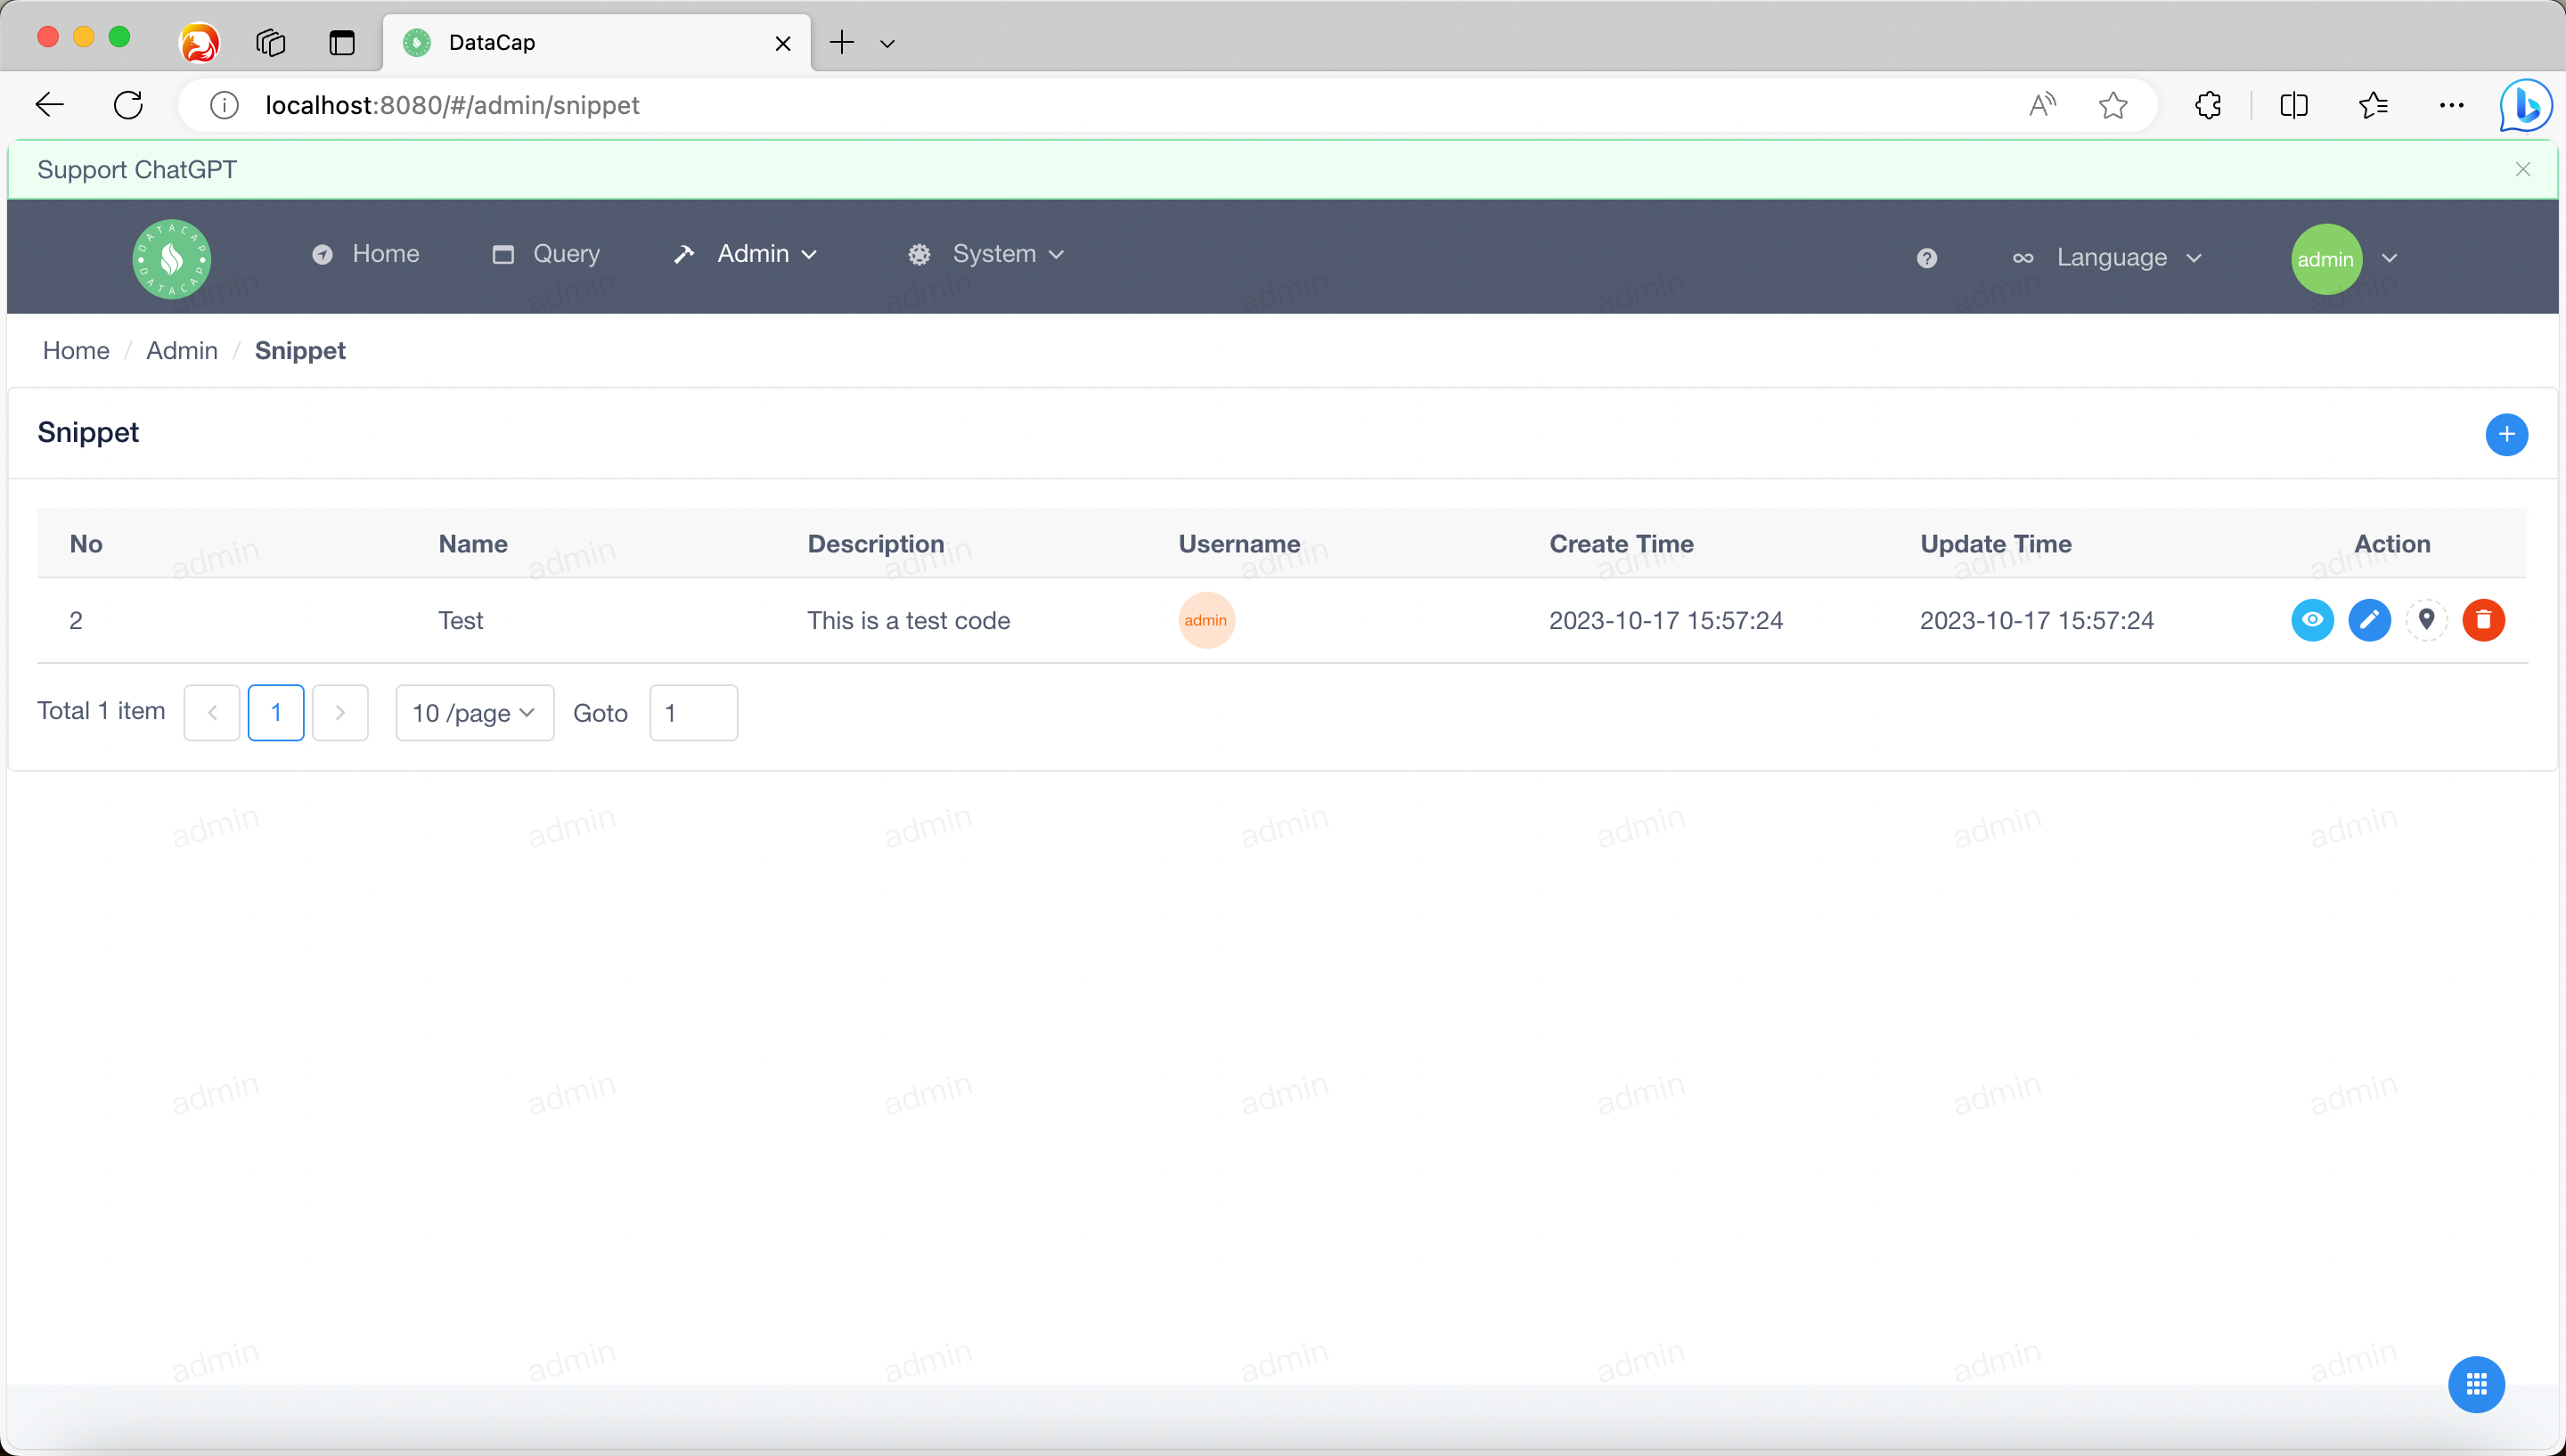Add this page to favorites star
Image resolution: width=2566 pixels, height=1456 pixels.
tap(2113, 105)
